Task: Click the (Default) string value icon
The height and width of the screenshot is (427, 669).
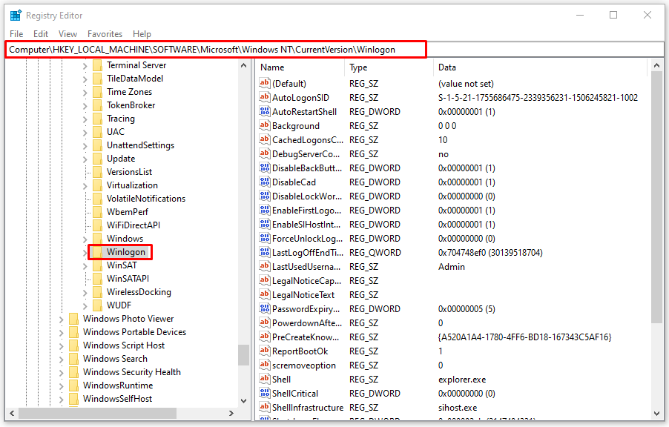Action: (x=265, y=83)
